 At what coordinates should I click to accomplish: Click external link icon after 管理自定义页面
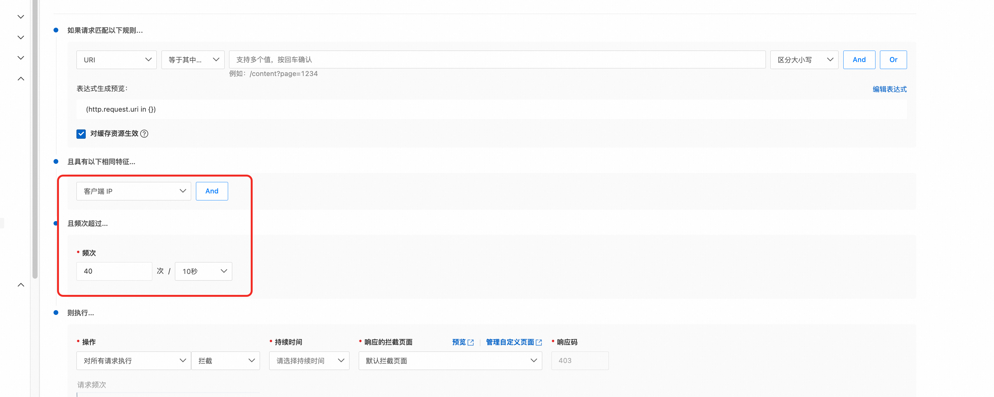pyautogui.click(x=539, y=342)
